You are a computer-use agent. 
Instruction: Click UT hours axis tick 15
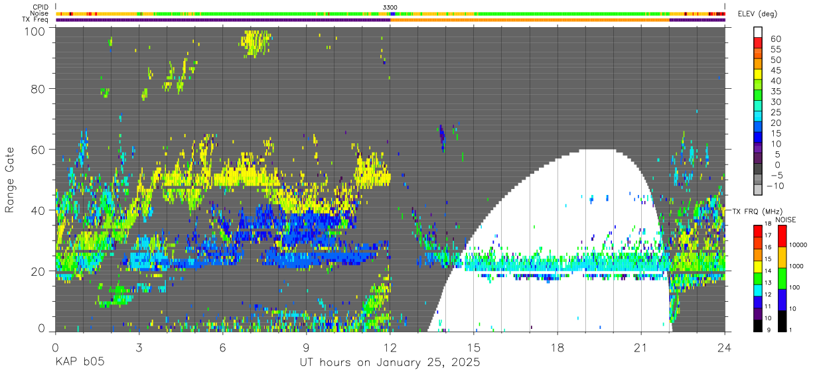click(474, 347)
